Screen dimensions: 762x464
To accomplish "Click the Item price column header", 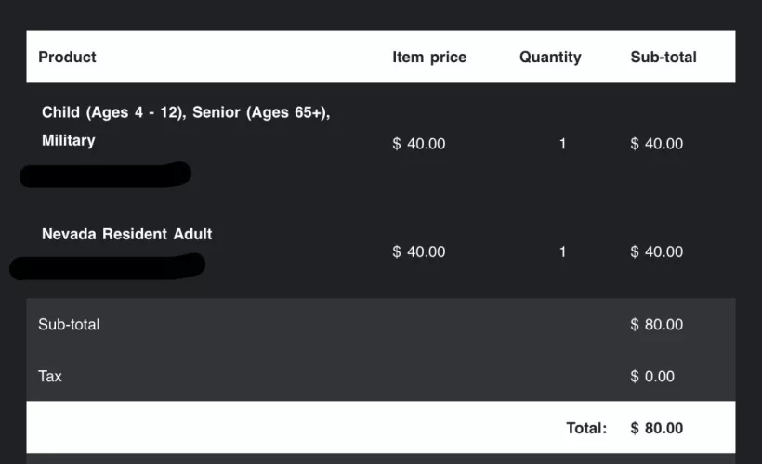I will [429, 57].
